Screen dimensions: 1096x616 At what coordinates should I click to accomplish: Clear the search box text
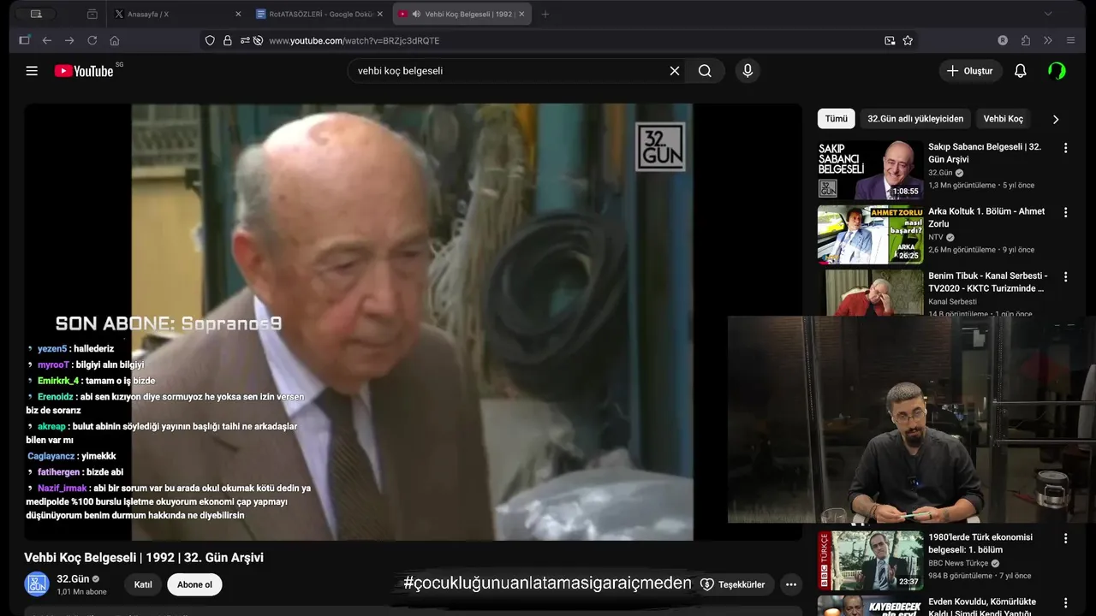point(675,71)
